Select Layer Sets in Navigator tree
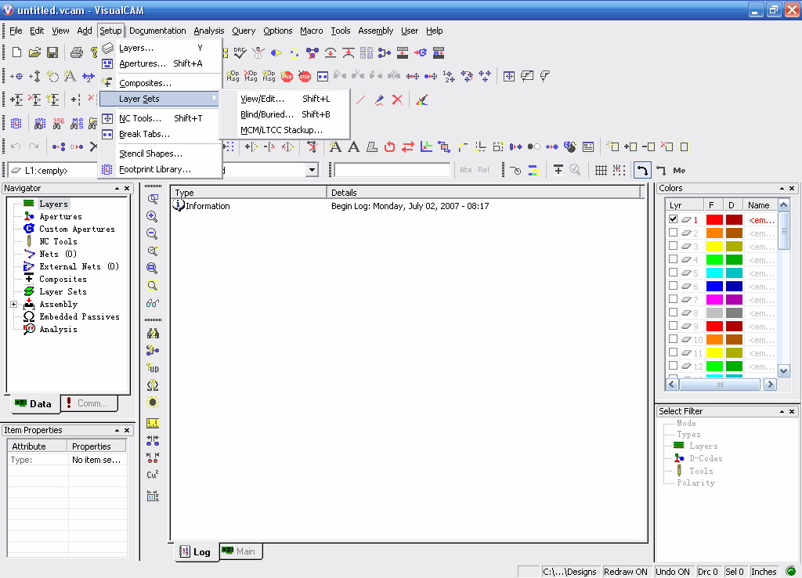The width and height of the screenshot is (802, 578). (63, 291)
